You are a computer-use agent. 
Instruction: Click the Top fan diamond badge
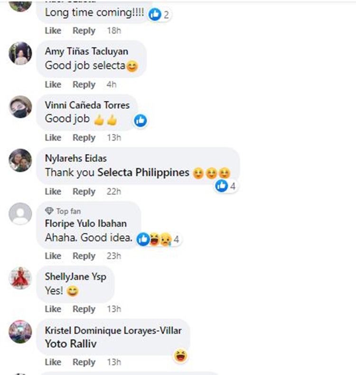(49, 211)
